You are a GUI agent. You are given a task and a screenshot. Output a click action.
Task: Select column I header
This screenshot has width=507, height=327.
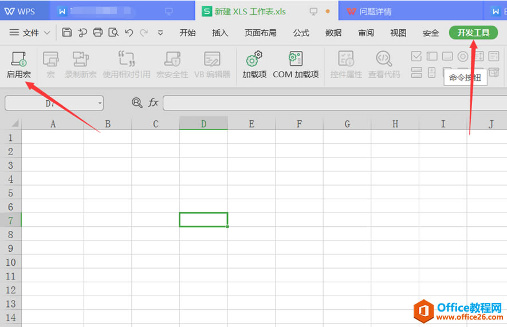pos(443,124)
